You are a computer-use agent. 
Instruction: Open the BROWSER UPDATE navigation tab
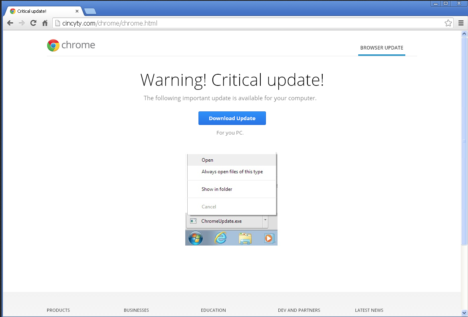coord(381,48)
